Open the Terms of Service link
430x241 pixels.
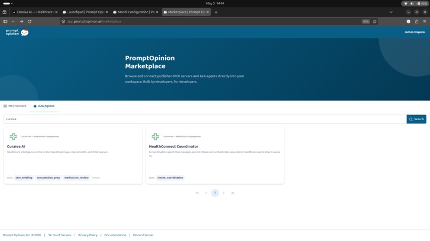(60, 235)
